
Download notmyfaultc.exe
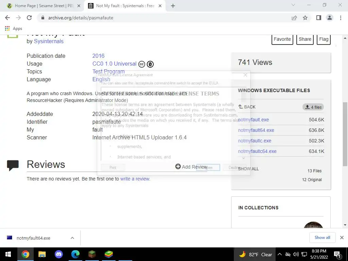coord(255,141)
